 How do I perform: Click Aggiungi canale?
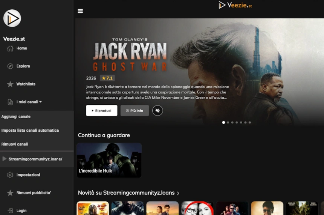click(x=16, y=116)
